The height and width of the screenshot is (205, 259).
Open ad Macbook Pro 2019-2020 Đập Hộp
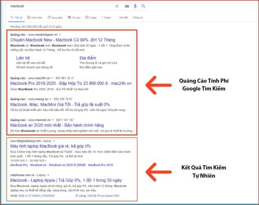[71, 83]
